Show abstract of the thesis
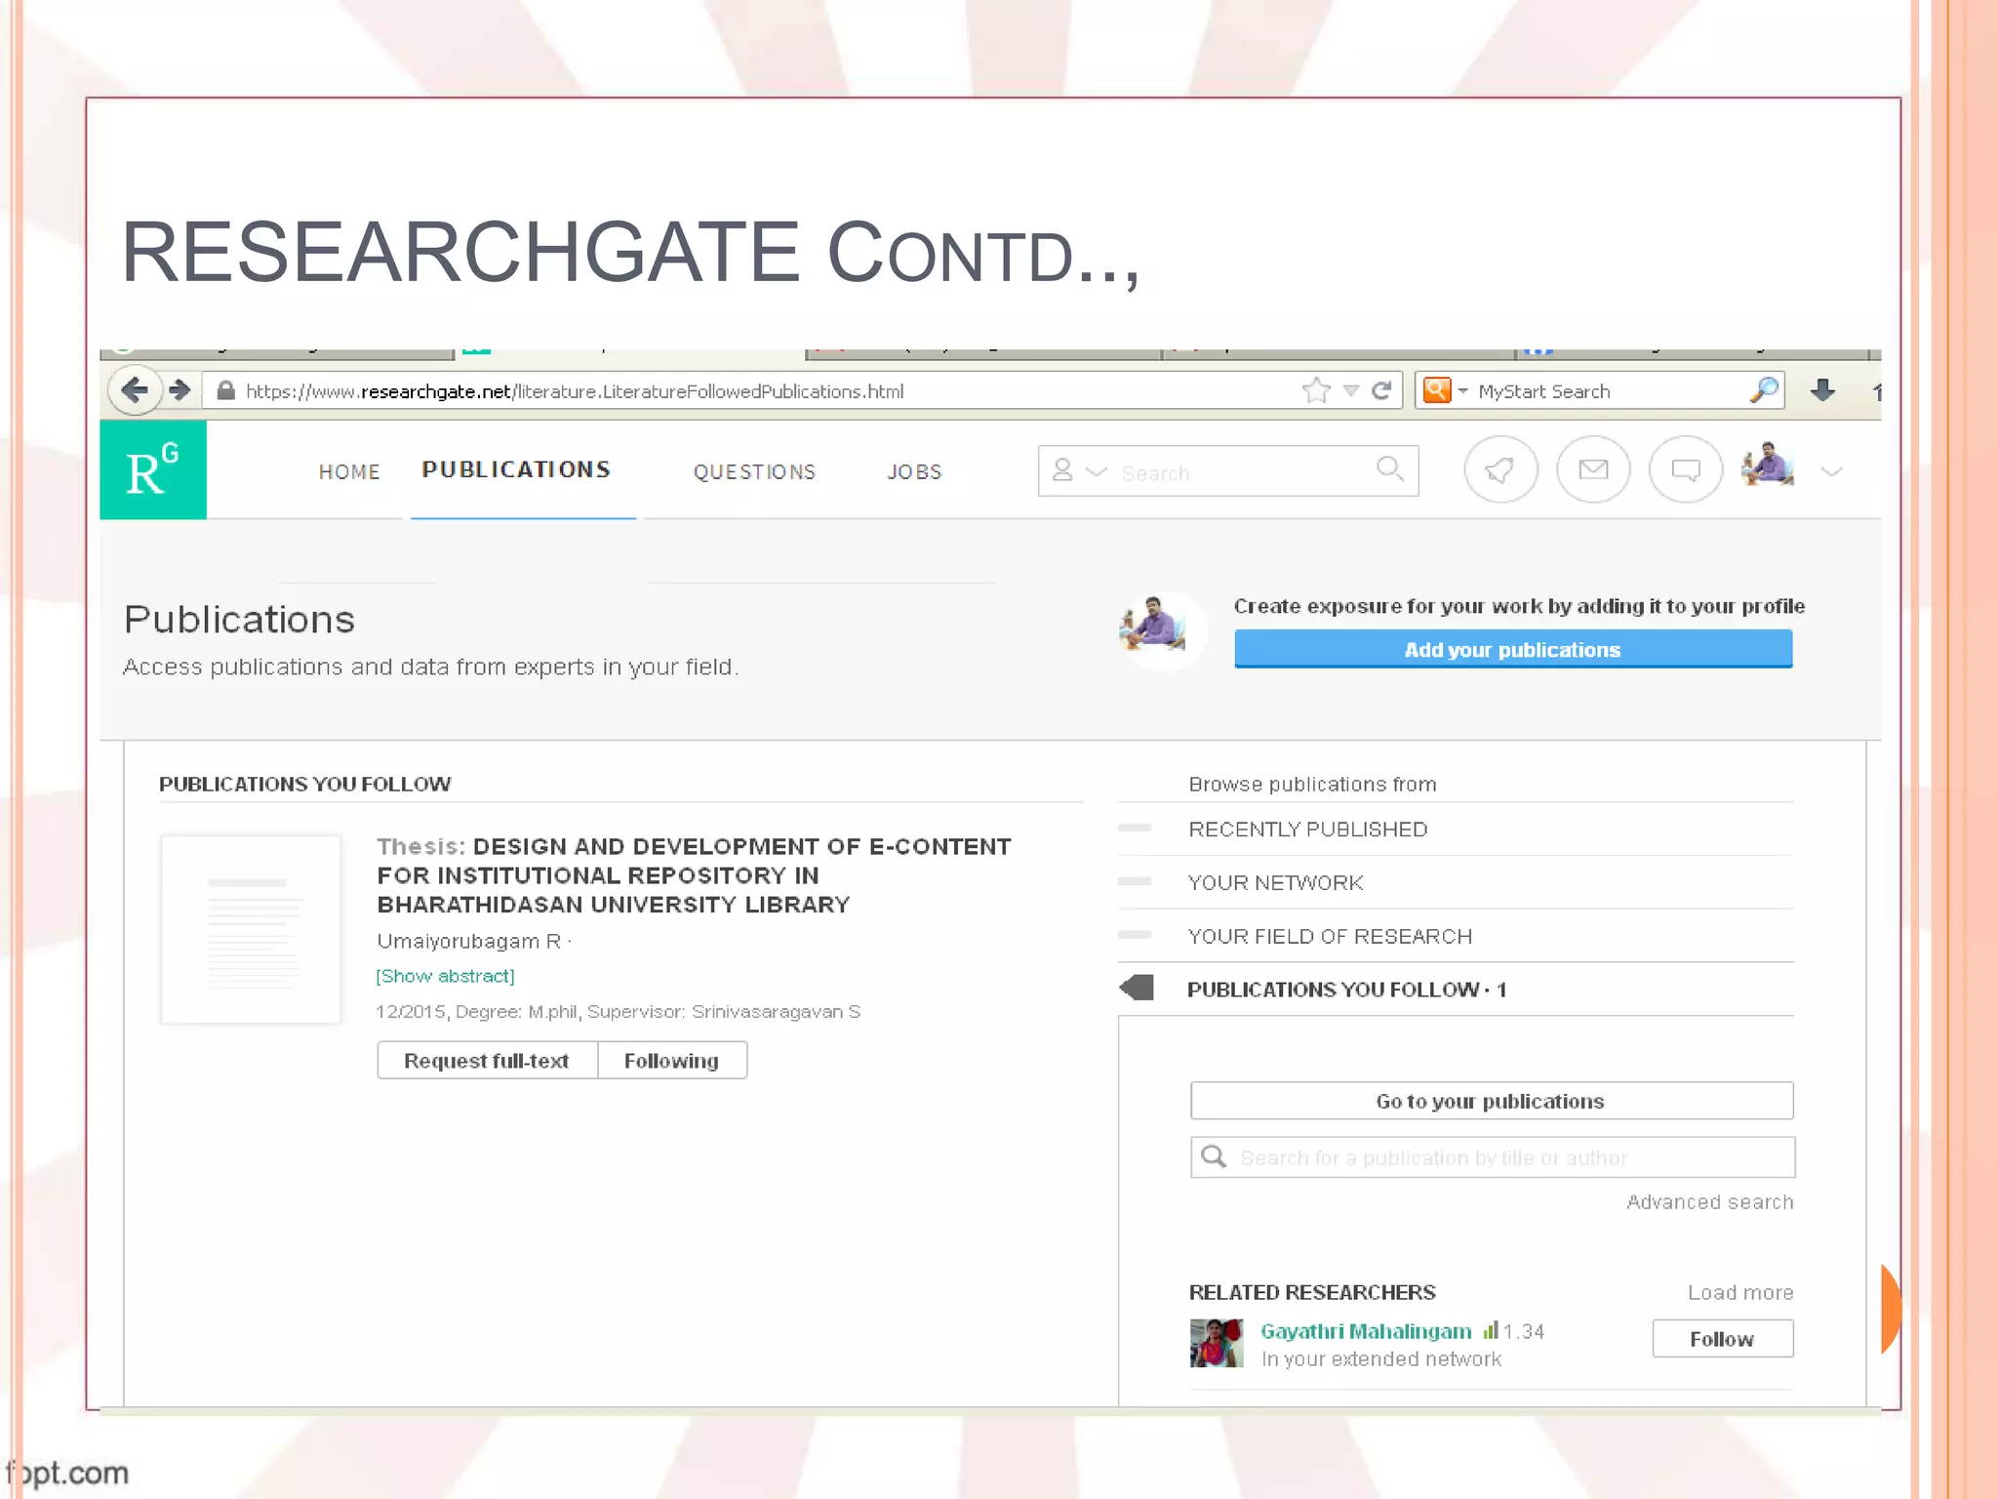Image resolution: width=1998 pixels, height=1499 pixels. point(446,976)
